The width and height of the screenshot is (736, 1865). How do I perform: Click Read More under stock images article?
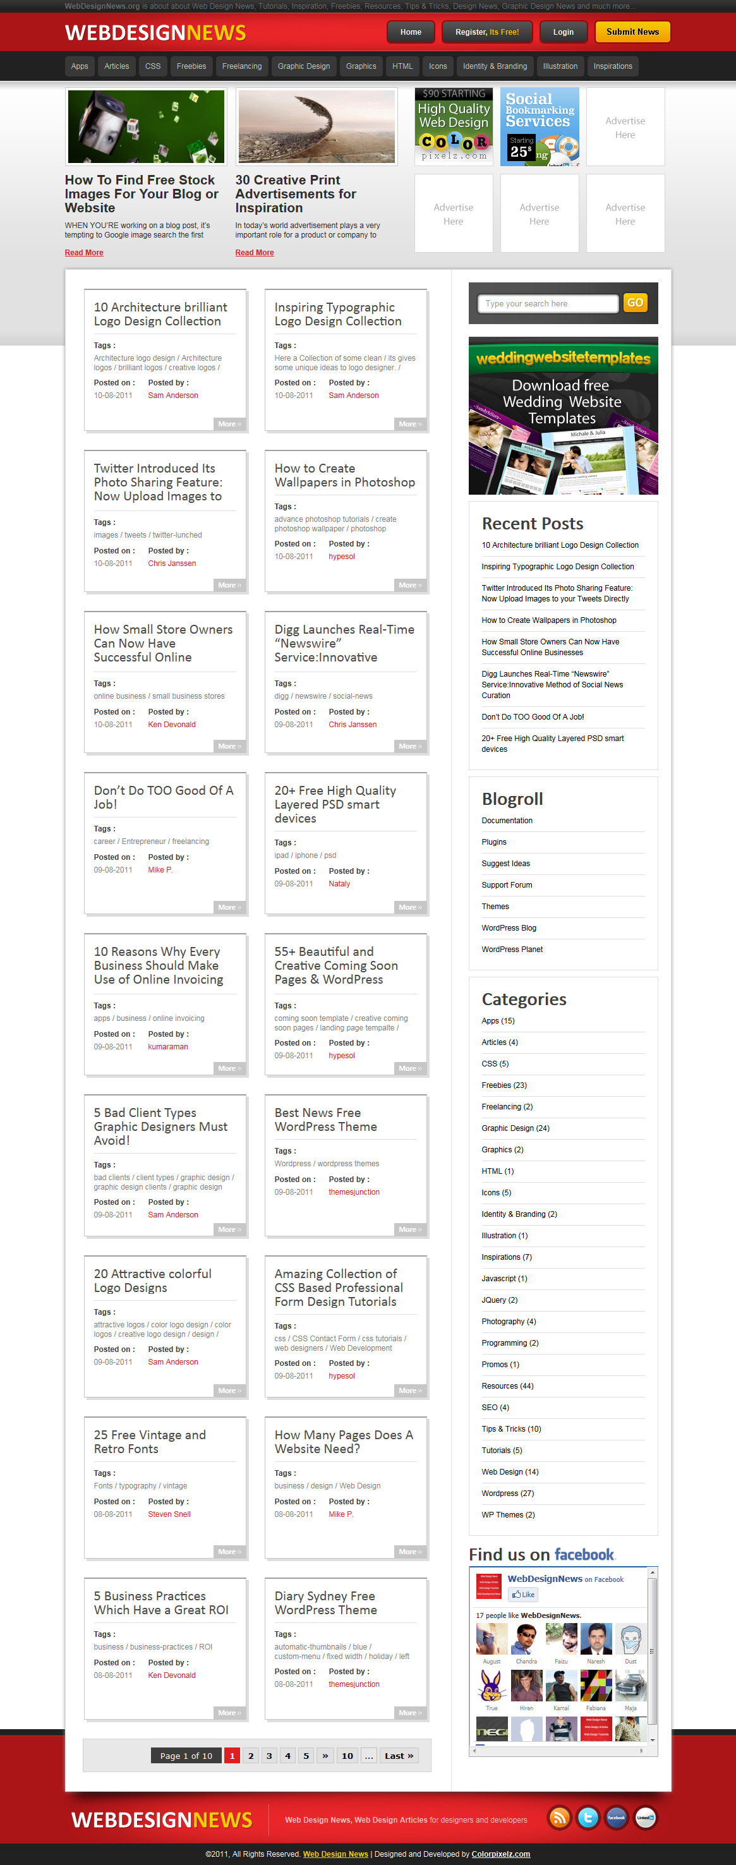pyautogui.click(x=84, y=253)
